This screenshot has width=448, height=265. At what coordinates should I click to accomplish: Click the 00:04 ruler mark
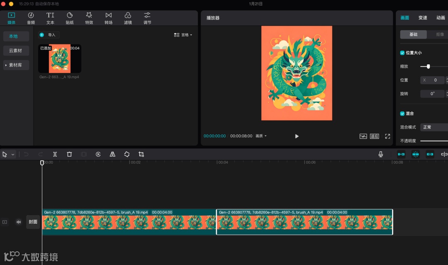pyautogui.click(x=223, y=162)
